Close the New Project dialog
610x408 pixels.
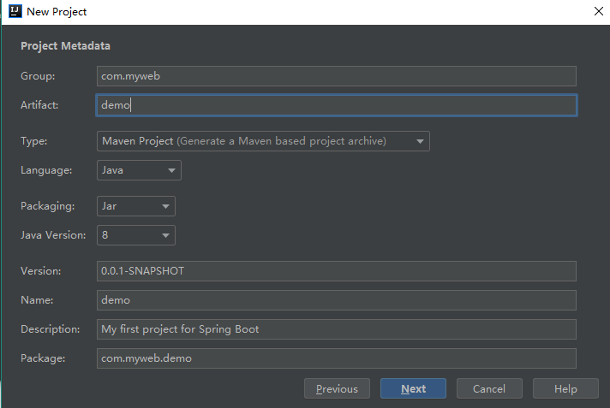tap(598, 12)
